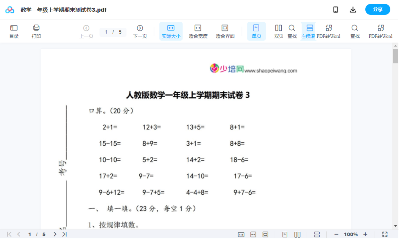Click 下一页 to go to next page

[140, 31]
